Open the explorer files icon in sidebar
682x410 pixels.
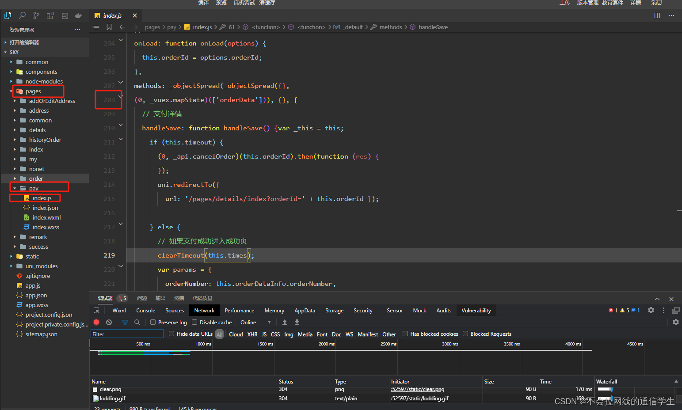point(8,15)
